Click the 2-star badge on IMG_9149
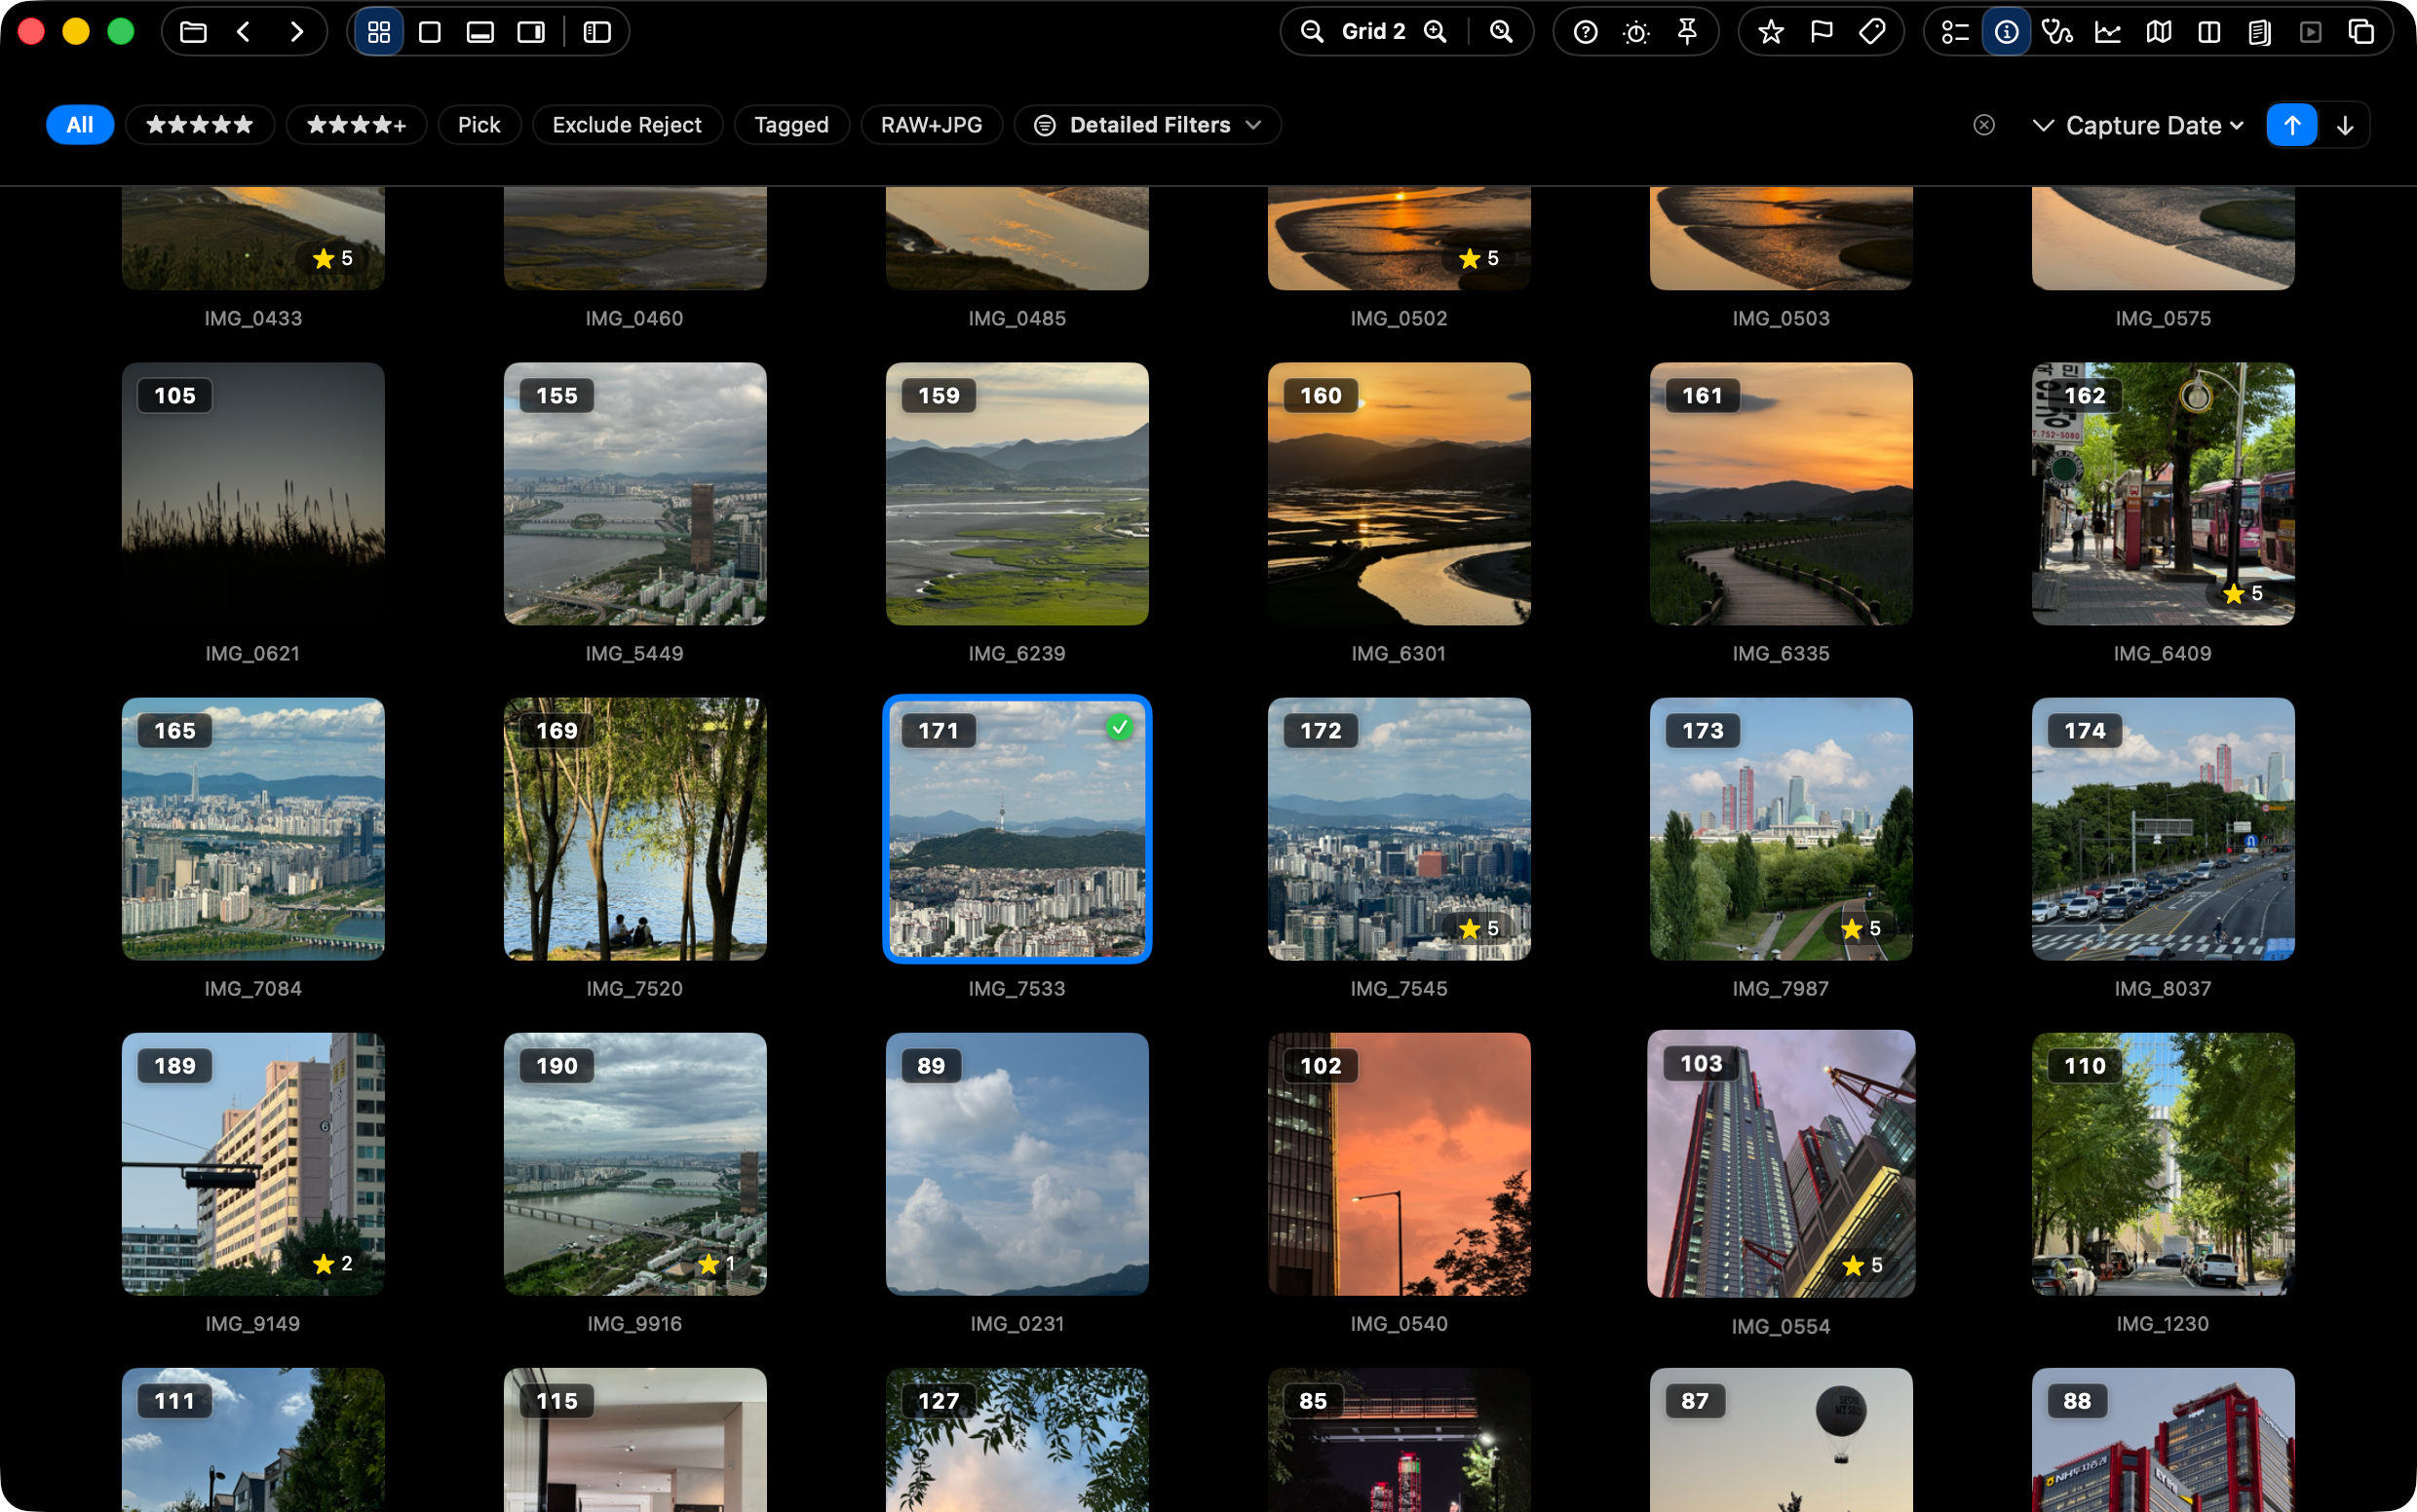Image resolution: width=2417 pixels, height=1512 pixels. [x=333, y=1264]
